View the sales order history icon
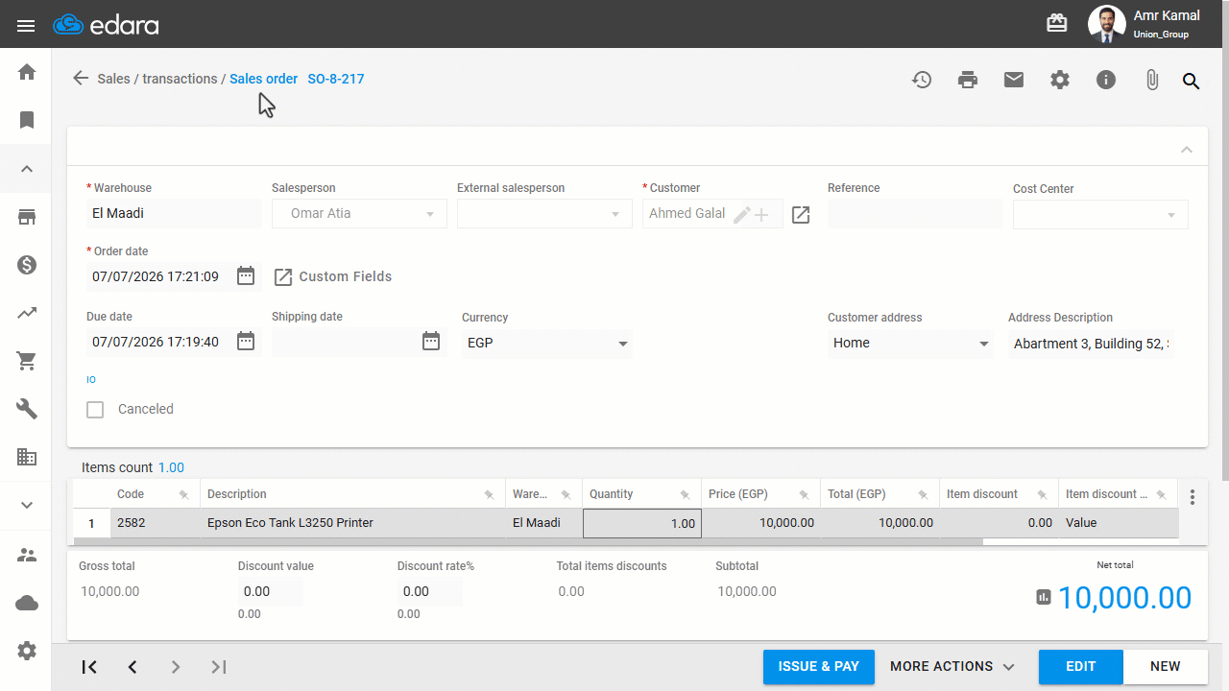 pyautogui.click(x=922, y=80)
